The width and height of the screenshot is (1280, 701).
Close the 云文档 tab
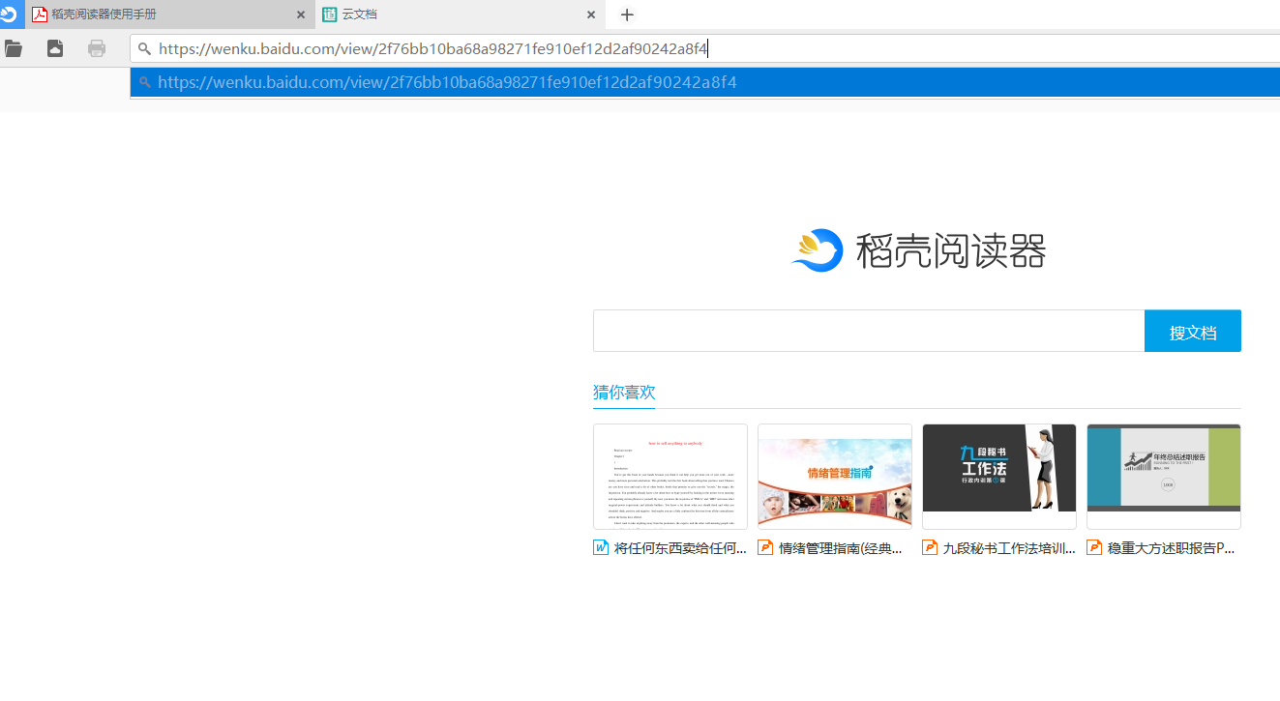(x=591, y=15)
